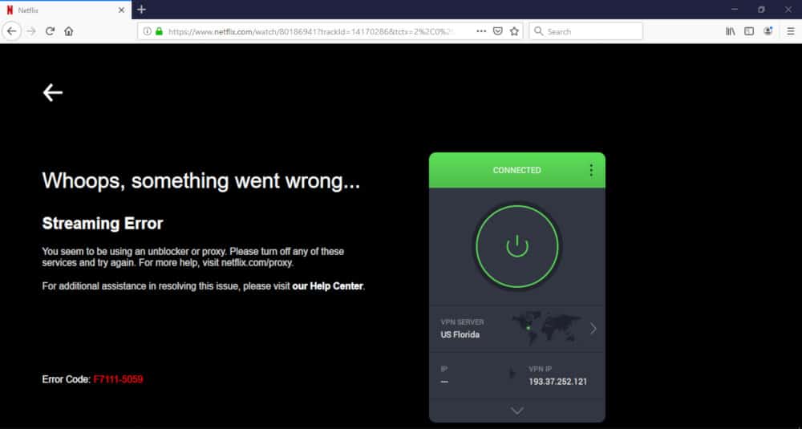Save page to Pocket

point(498,31)
